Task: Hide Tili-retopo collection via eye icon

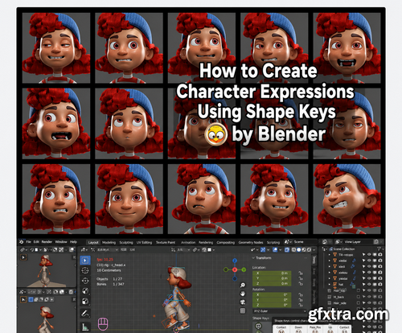Action: click(369, 254)
